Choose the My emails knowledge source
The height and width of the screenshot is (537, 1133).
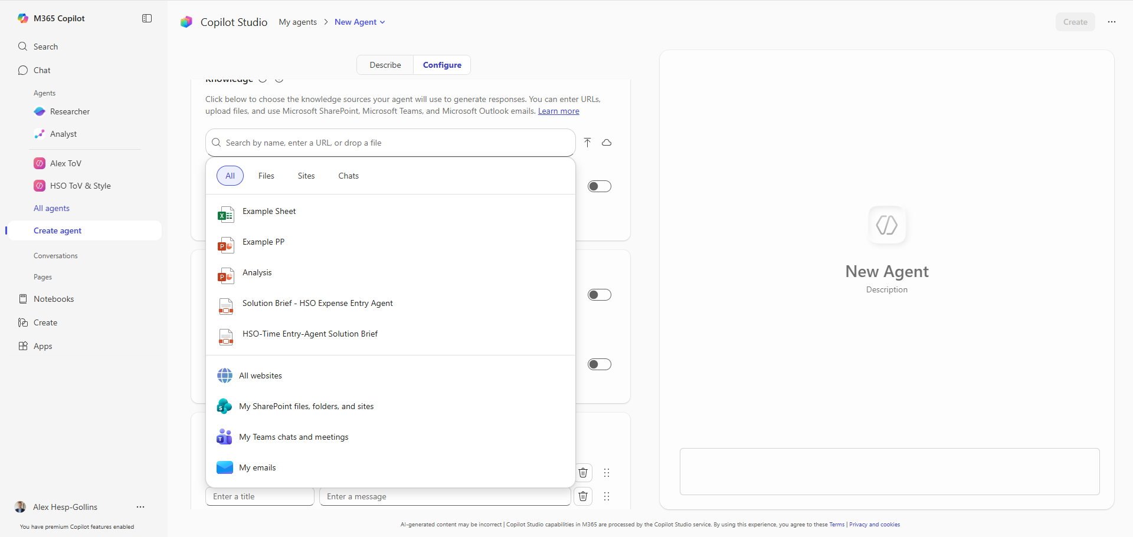(257, 467)
